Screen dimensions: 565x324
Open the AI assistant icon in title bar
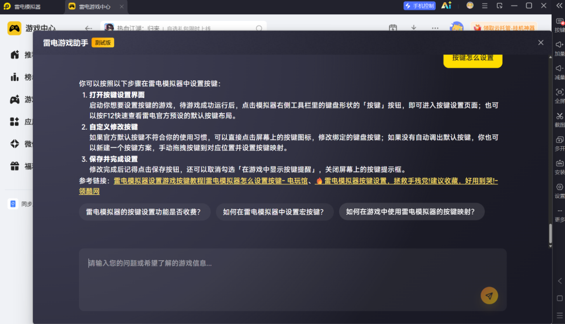(446, 6)
